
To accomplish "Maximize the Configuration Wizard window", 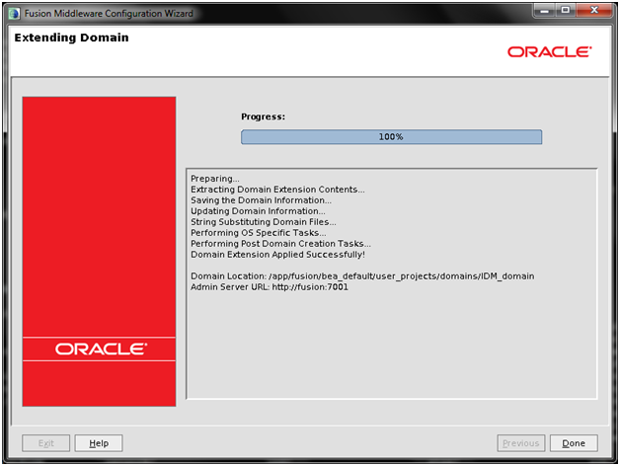I will (x=566, y=10).
